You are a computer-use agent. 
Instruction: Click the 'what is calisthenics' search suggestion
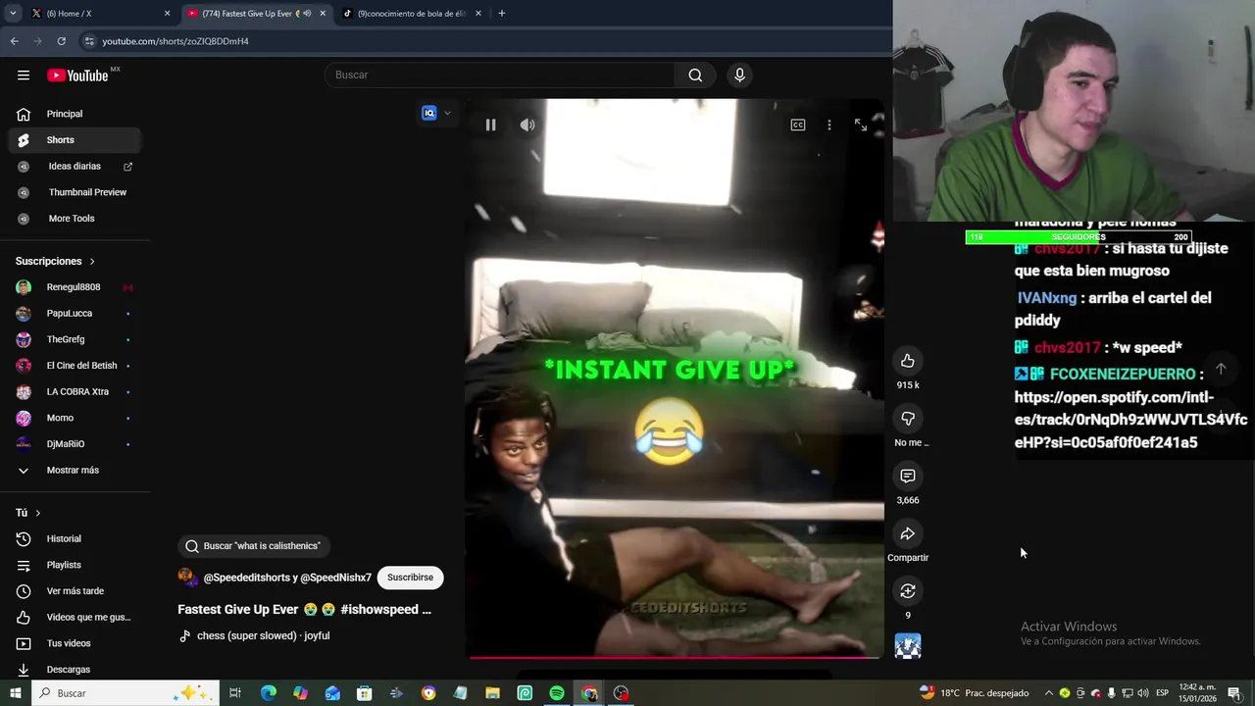tap(254, 546)
